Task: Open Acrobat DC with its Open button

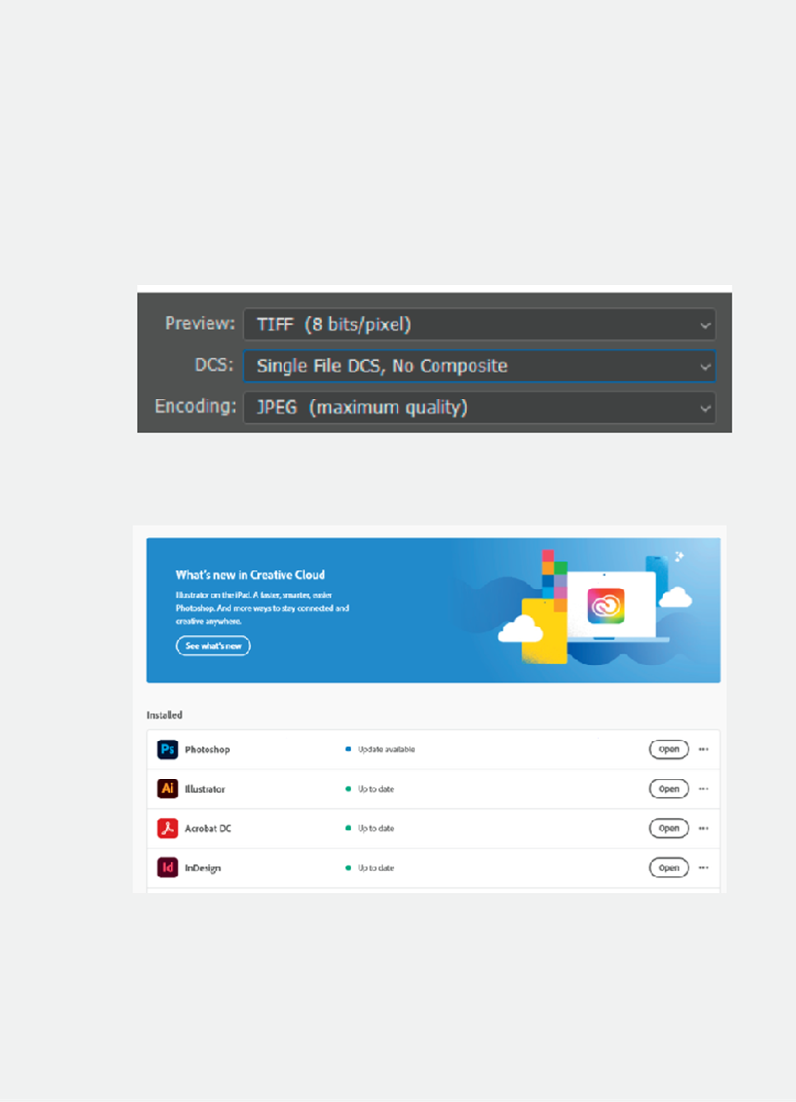Action: tap(668, 828)
